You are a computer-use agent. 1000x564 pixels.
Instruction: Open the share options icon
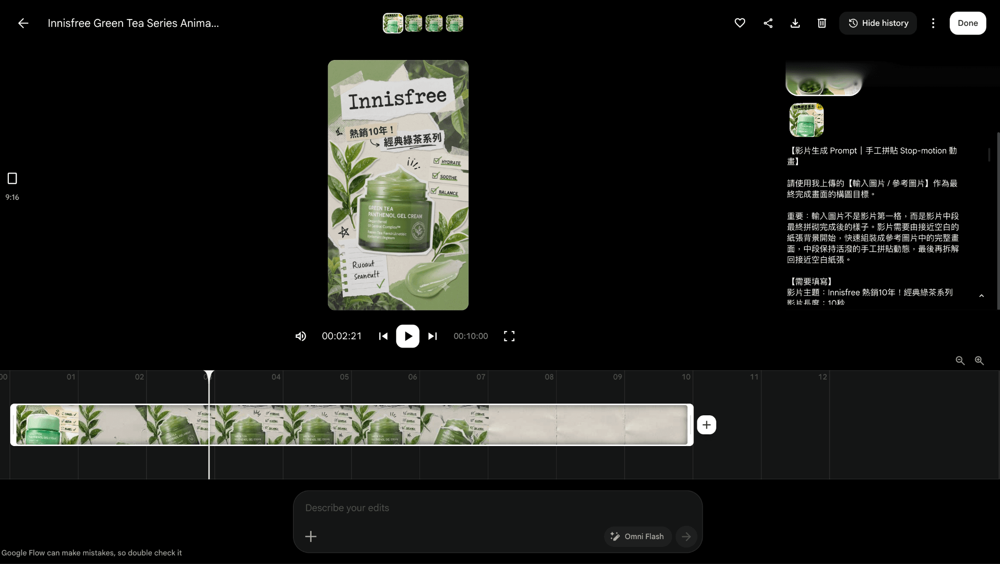768,23
